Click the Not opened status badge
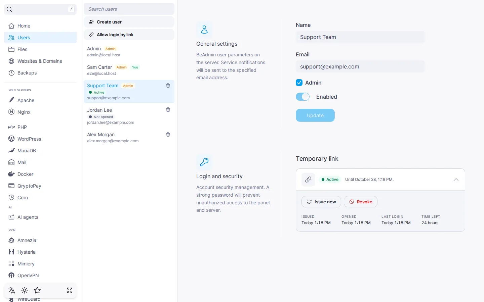Image resolution: width=484 pixels, height=302 pixels. [x=101, y=117]
